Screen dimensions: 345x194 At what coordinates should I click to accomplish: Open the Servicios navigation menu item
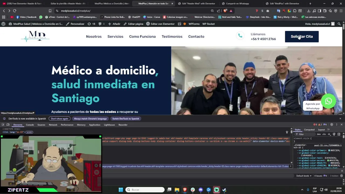tap(115, 36)
